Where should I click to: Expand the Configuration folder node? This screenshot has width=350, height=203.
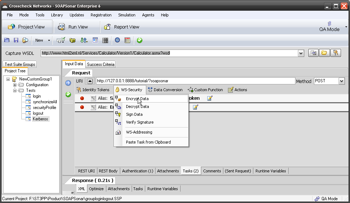tap(15, 85)
